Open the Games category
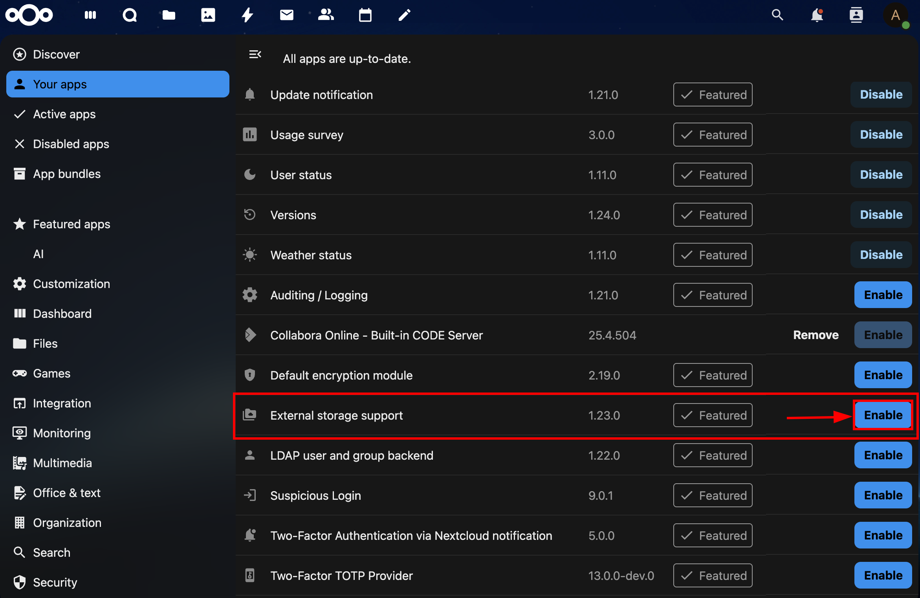 [x=118, y=373]
